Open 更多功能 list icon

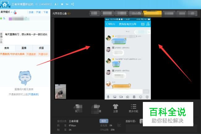point(134,108)
